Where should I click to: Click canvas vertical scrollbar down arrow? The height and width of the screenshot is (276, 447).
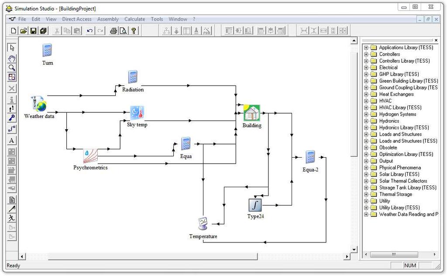(354, 249)
